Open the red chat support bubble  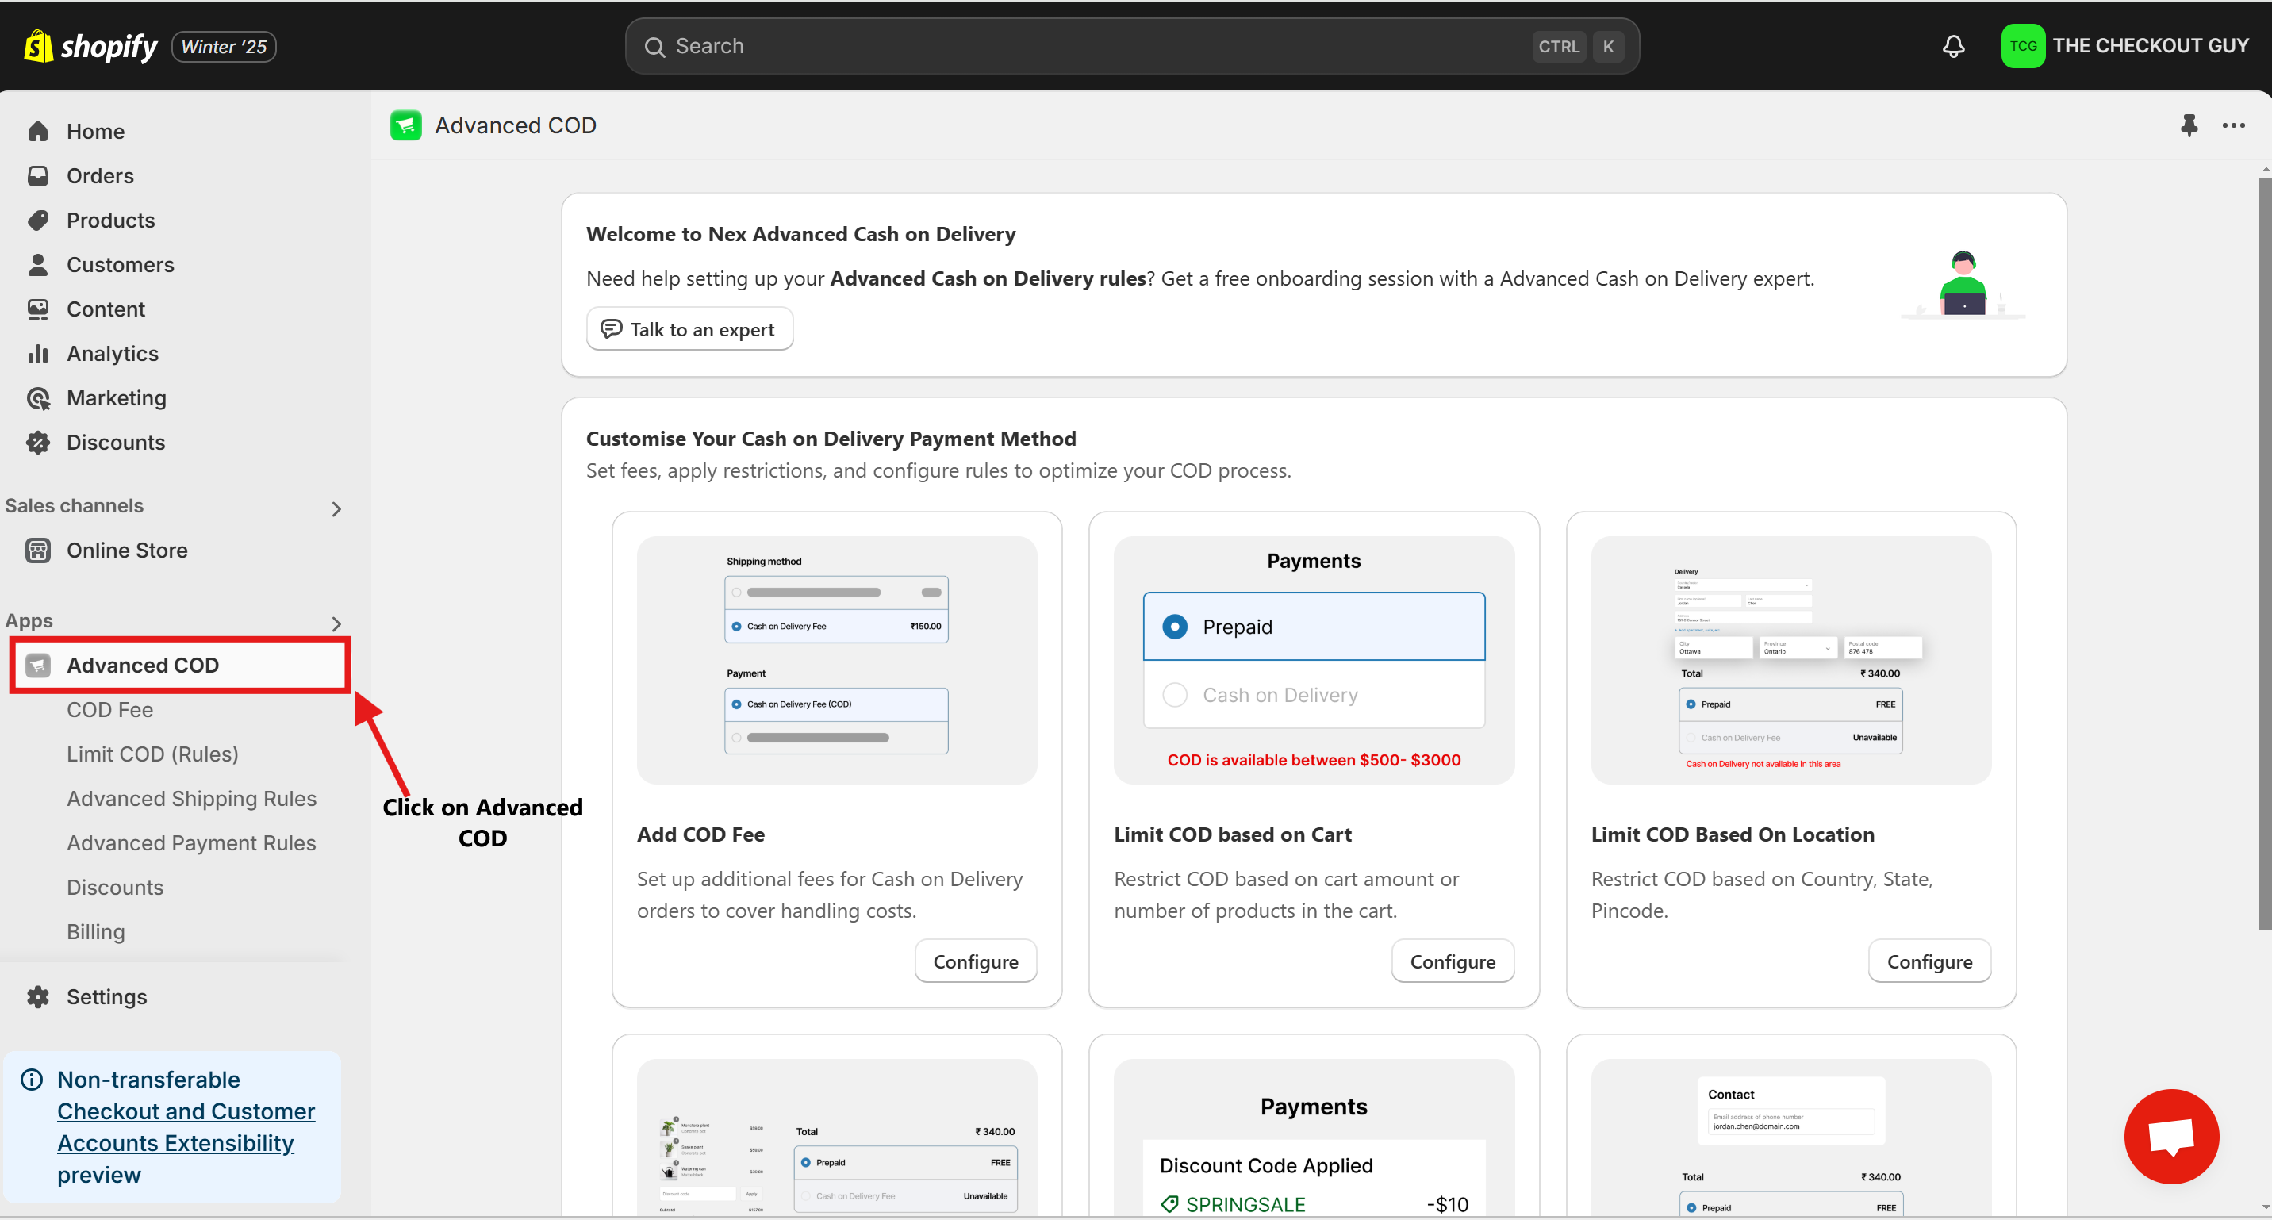point(2170,1136)
